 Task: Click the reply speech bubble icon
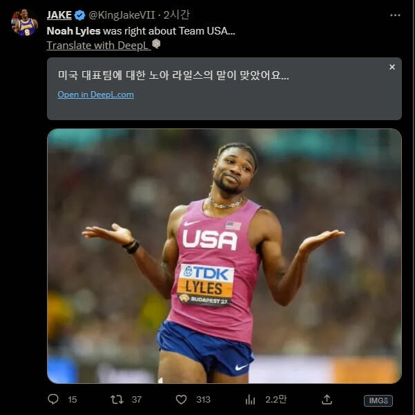[53, 399]
